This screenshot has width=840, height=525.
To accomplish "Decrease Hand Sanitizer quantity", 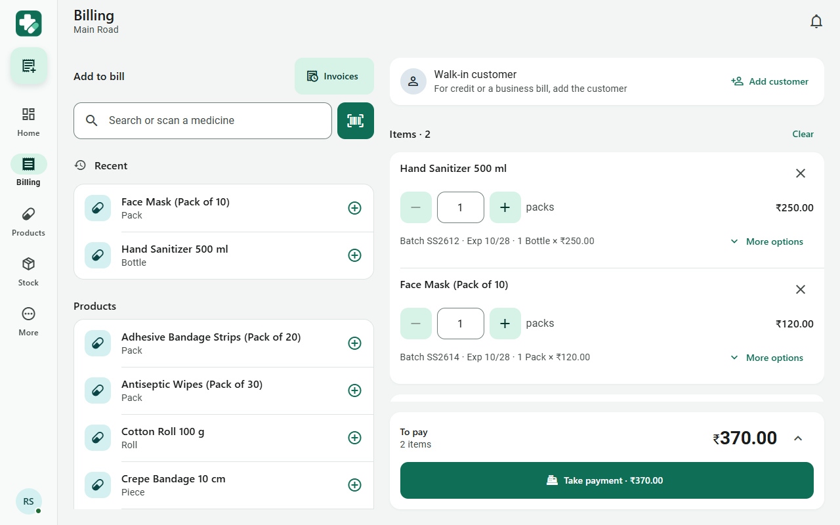I will [416, 207].
